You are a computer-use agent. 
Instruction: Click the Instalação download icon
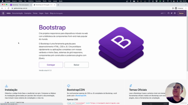pos(6,86)
